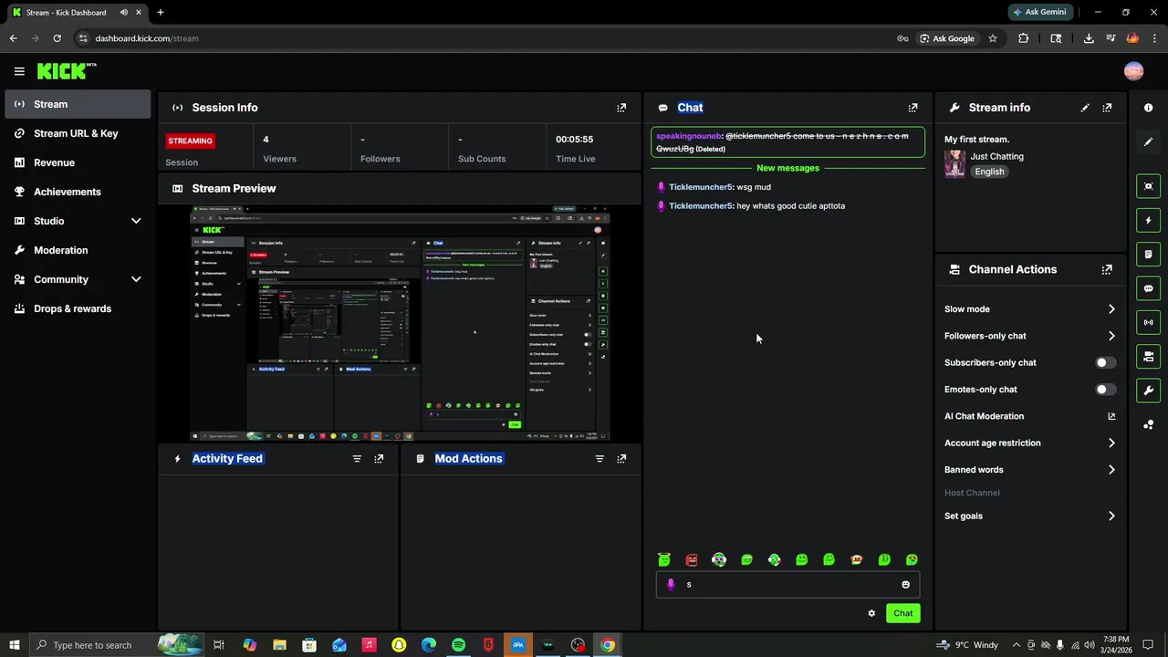The height and width of the screenshot is (657, 1168).
Task: Pop out the Activity Feed panel
Action: pos(379,459)
